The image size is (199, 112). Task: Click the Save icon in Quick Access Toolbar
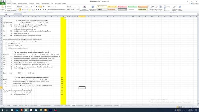tap(3, 1)
